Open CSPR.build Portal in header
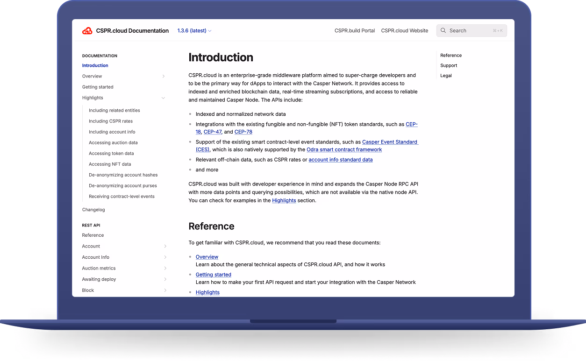This screenshot has height=361, width=586. click(x=355, y=31)
